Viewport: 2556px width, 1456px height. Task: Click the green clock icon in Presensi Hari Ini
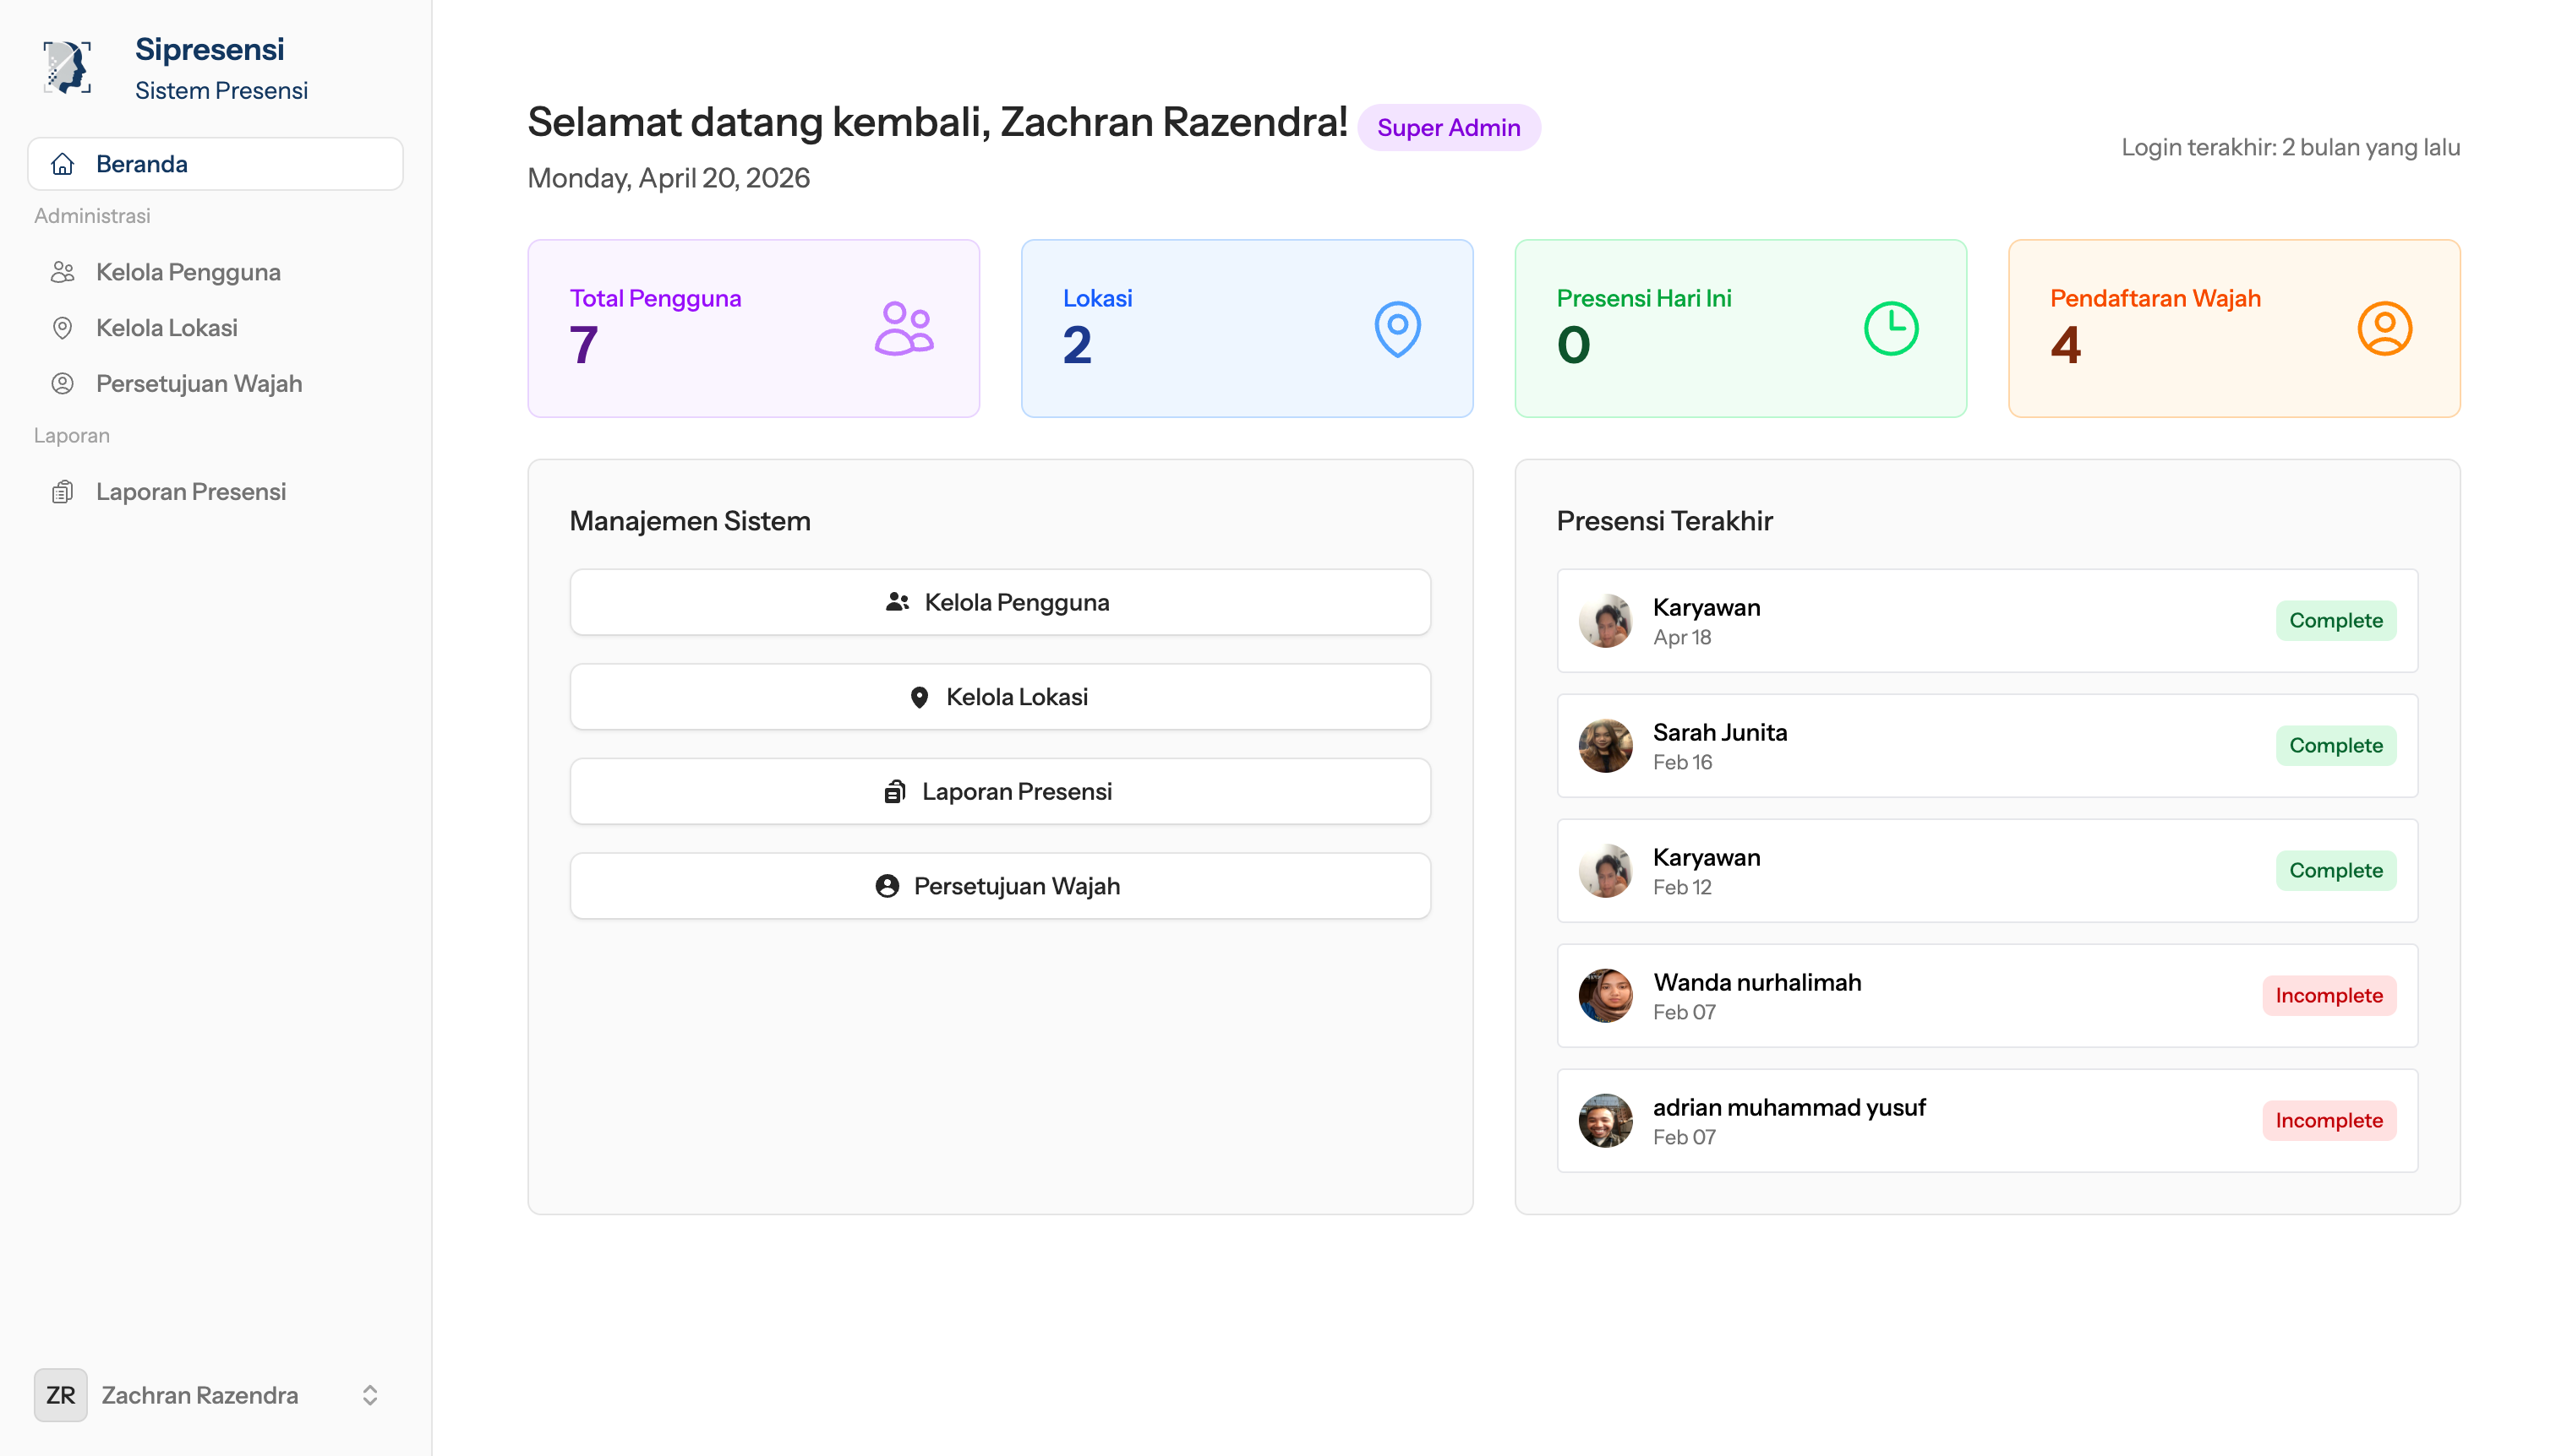click(1889, 328)
